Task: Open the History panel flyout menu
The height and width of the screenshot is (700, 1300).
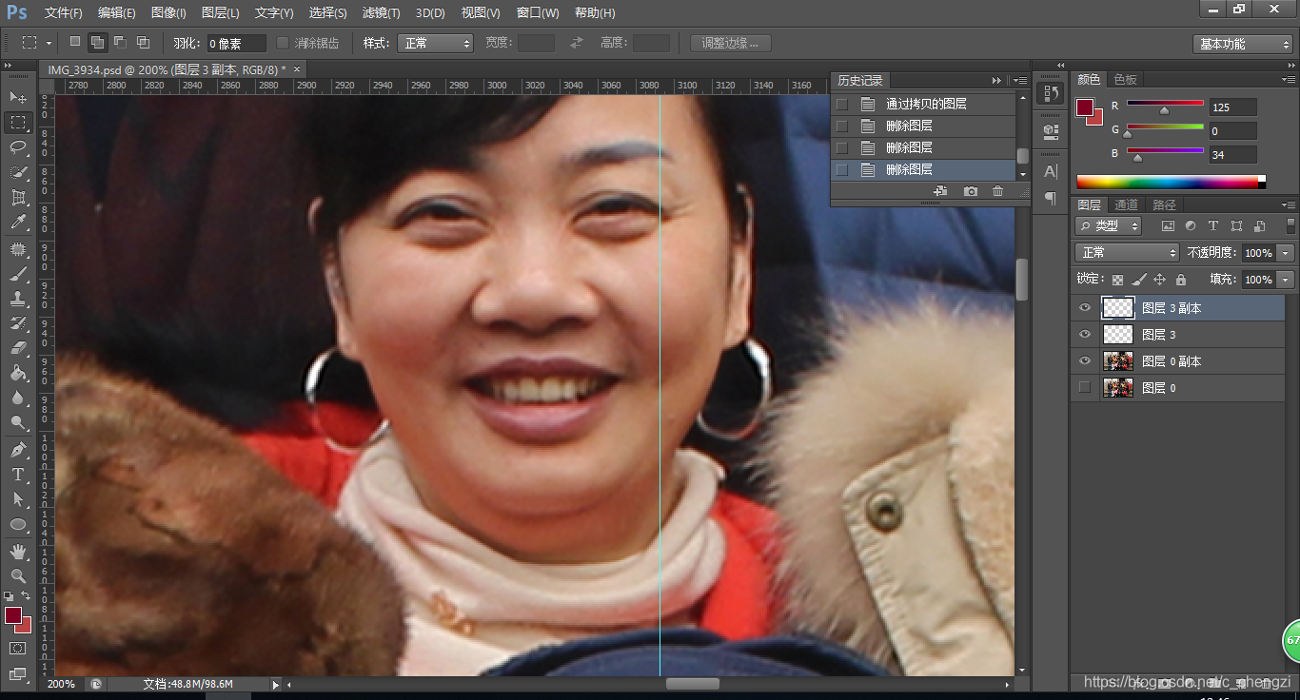Action: [x=1019, y=81]
